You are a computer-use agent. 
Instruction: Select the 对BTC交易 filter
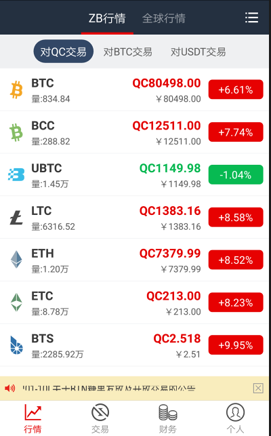[x=128, y=52]
